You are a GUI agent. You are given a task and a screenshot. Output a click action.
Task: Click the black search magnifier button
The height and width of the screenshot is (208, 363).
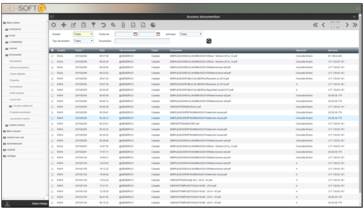pos(209,41)
